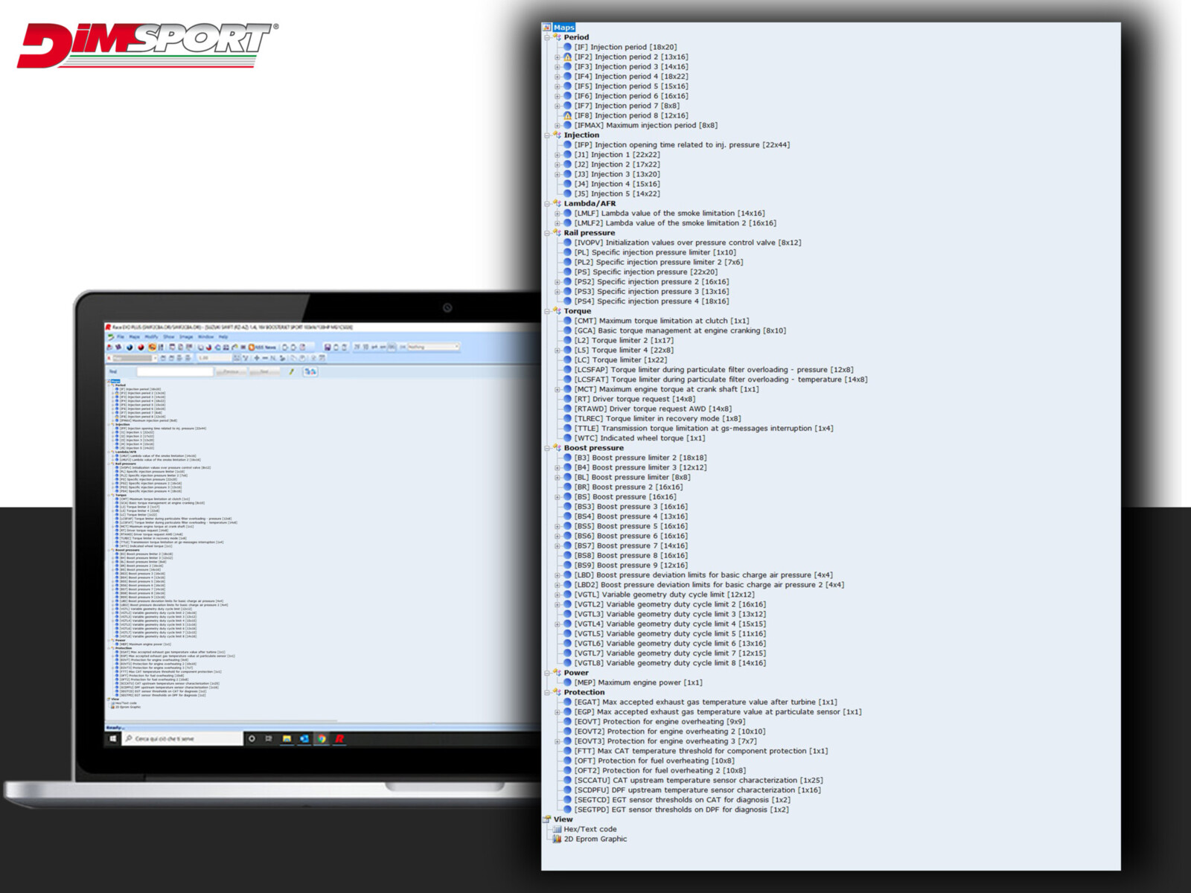1191x893 pixels.
Task: Click the Hex/Text code grid icon
Action: click(x=557, y=830)
